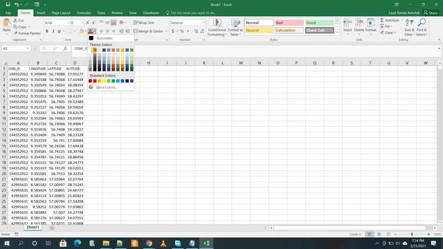Open More Colors dialog
Viewport: 443px width, 249px height.
pyautogui.click(x=111, y=87)
